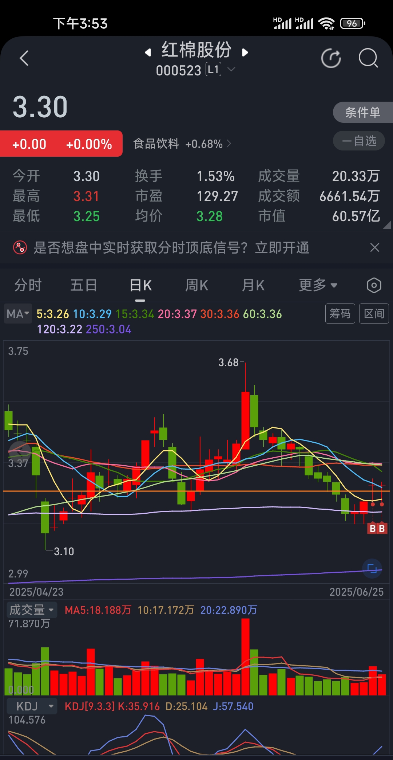This screenshot has width=393, height=760.
Task: Switch to the 周K tab
Action: [x=197, y=285]
